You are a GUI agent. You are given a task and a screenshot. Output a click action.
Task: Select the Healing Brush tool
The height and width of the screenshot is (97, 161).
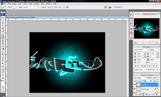(3, 35)
